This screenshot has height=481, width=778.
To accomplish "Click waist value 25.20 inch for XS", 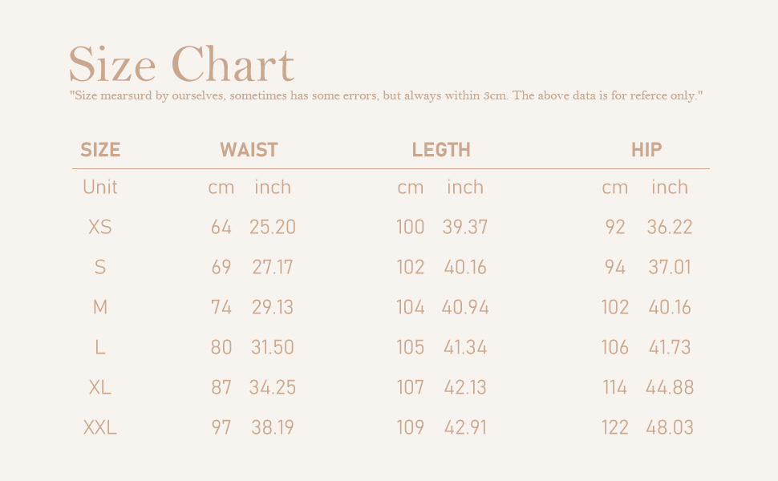I will 273,227.
